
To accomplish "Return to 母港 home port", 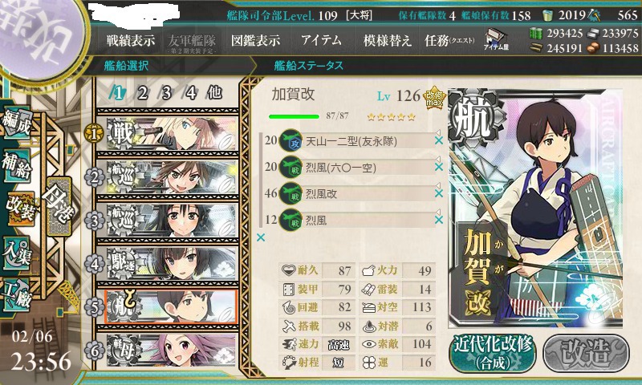I will pyautogui.click(x=59, y=206).
